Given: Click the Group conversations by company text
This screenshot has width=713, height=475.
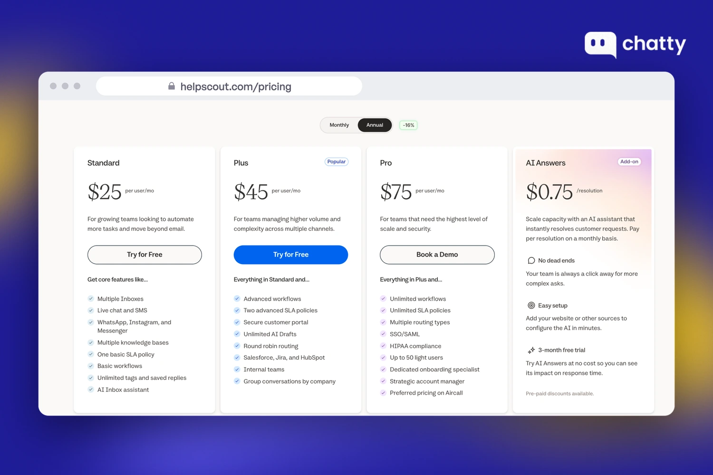Looking at the screenshot, I should tap(289, 381).
